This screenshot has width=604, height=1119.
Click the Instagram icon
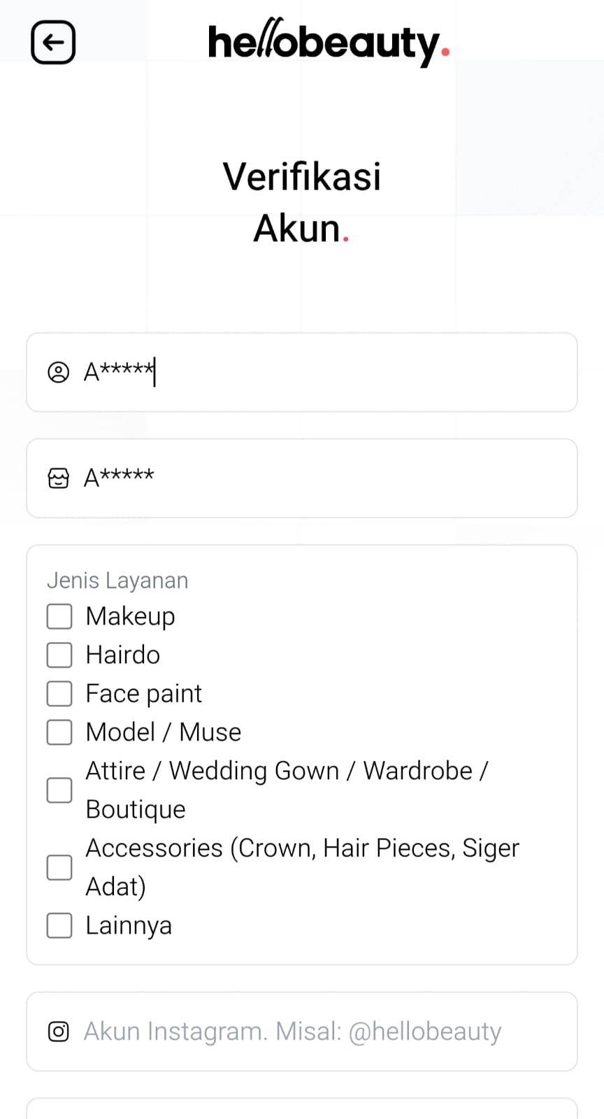pos(58,1032)
